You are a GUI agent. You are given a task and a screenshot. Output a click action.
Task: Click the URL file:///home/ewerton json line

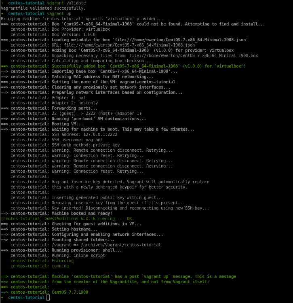tap(103, 45)
